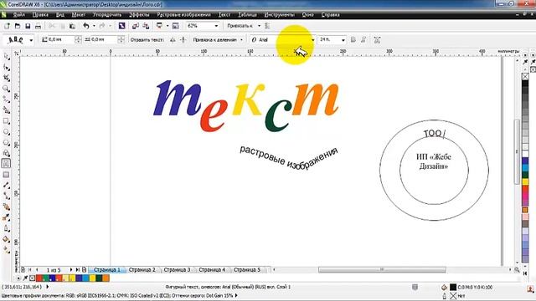Select the Blend tool
Image resolution: width=536 pixels, height=301 pixels.
6,207
